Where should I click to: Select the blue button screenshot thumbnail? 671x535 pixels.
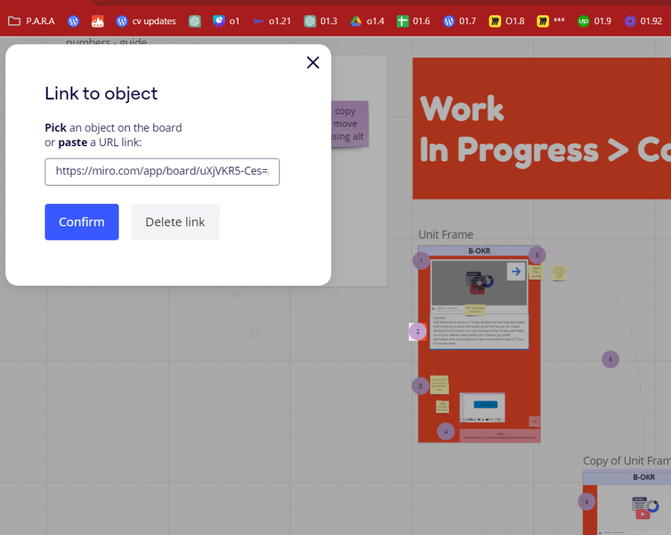pyautogui.click(x=482, y=406)
